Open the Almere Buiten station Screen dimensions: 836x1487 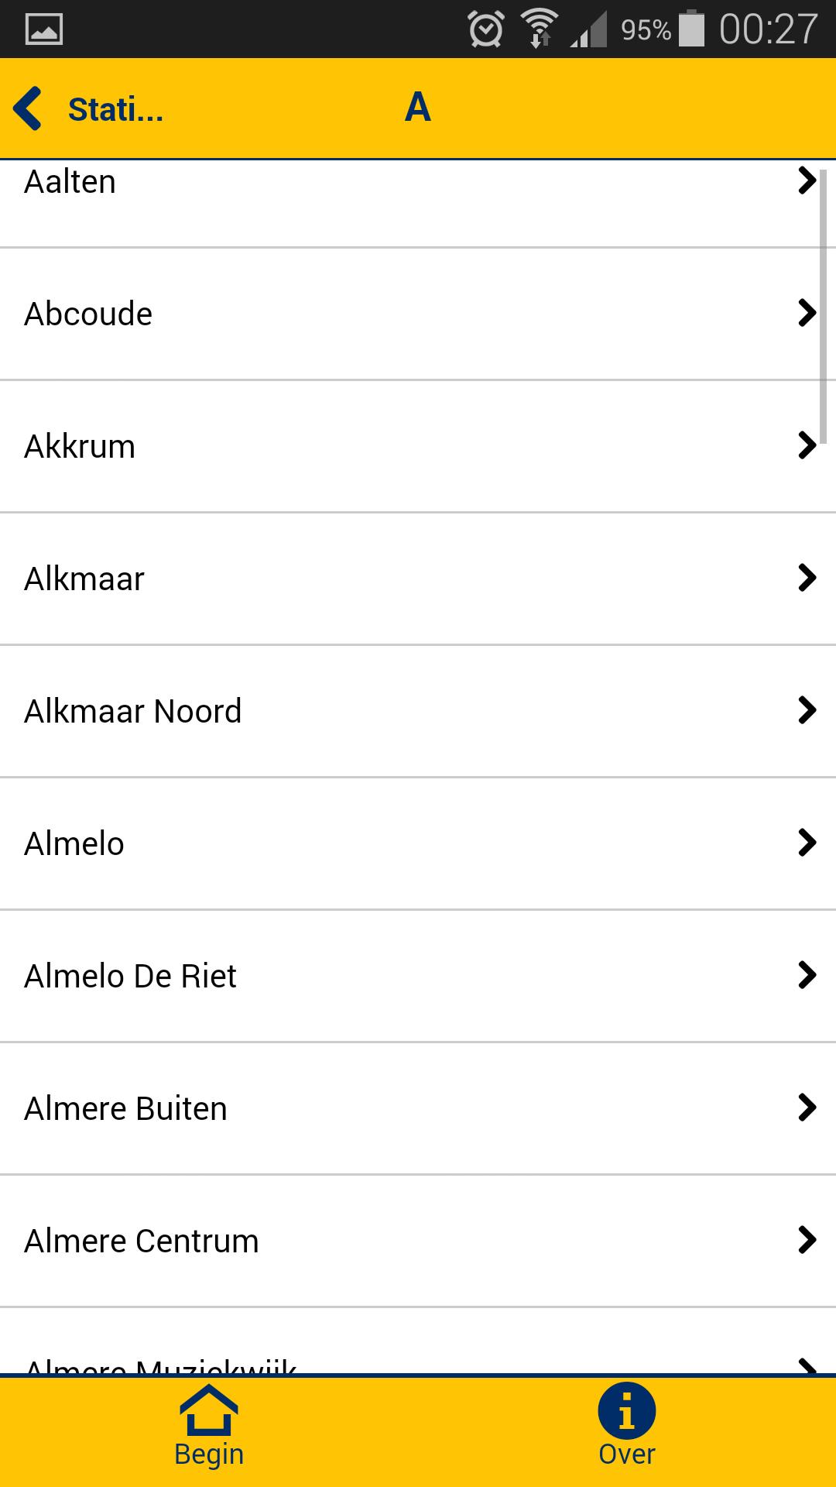[125, 1109]
